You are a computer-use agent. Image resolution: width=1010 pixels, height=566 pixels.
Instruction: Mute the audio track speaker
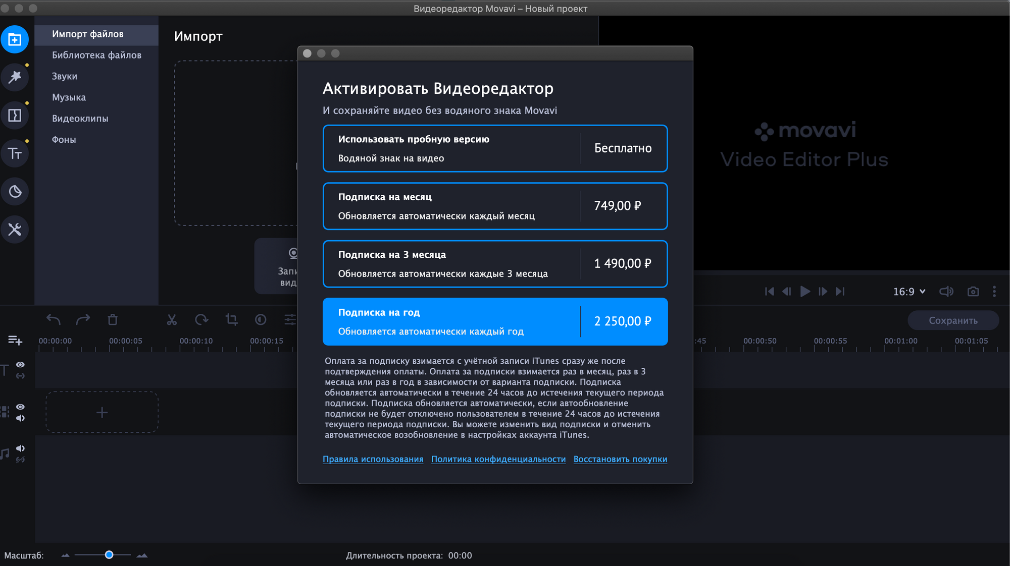20,448
